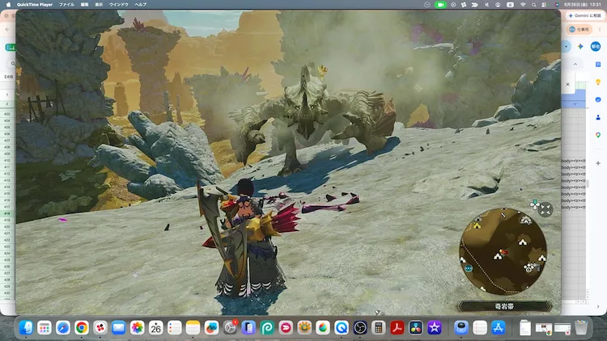Viewport: 607px width, 341px height.
Task: Open the yellow Notes app in Dock
Action: click(193, 328)
